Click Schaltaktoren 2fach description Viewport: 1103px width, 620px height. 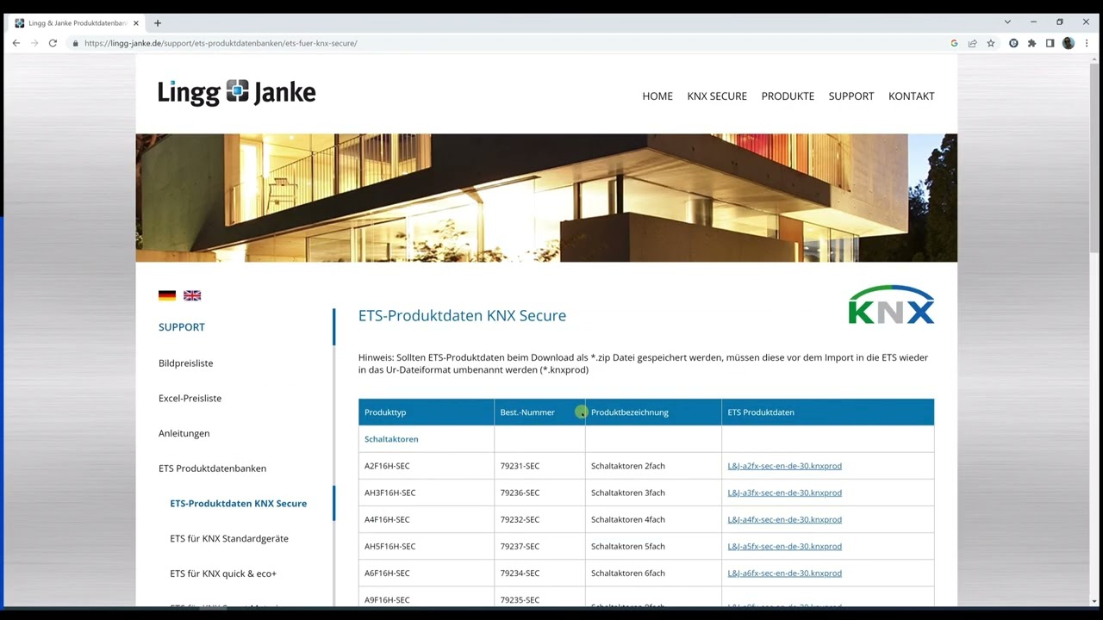(x=628, y=466)
